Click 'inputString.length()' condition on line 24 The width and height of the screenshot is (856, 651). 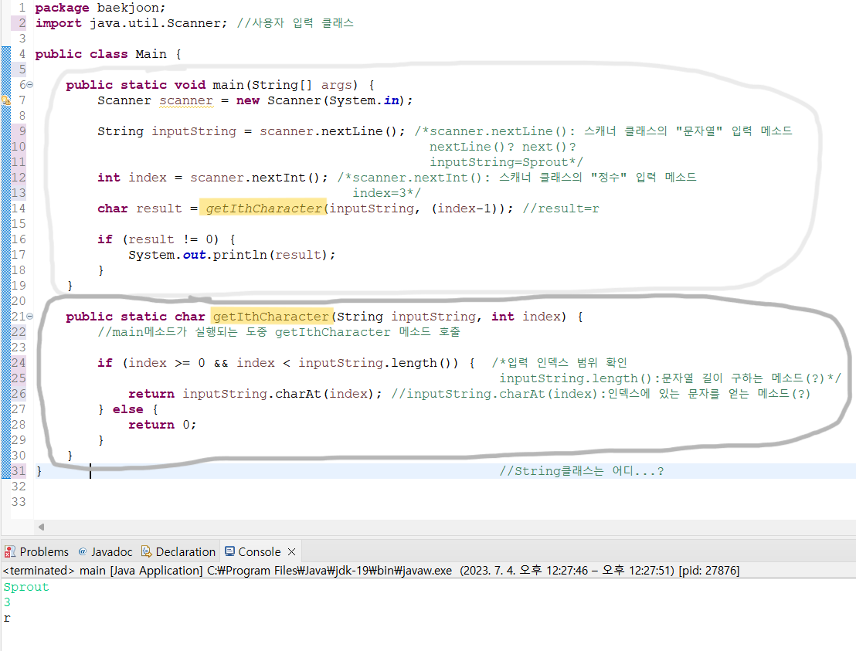(378, 363)
